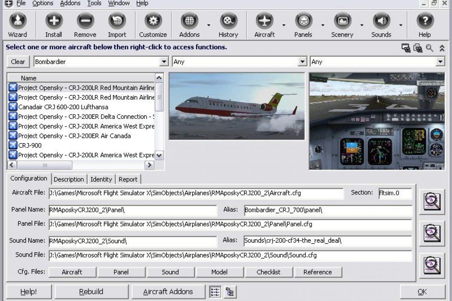452x301 pixels.
Task: Click the OK button
Action: [x=422, y=292]
